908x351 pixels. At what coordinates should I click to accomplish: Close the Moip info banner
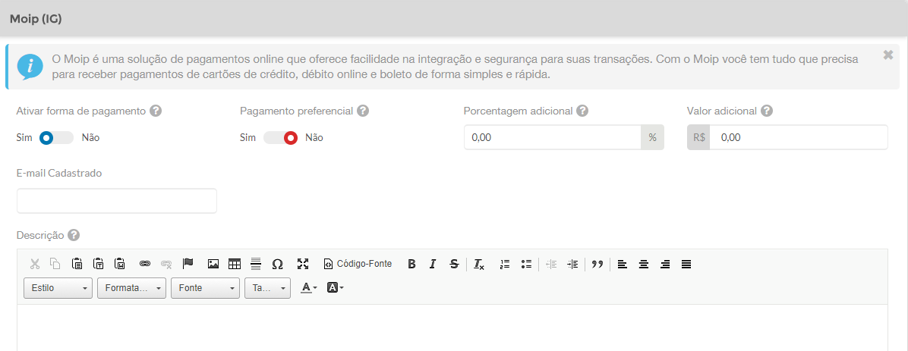coord(888,55)
